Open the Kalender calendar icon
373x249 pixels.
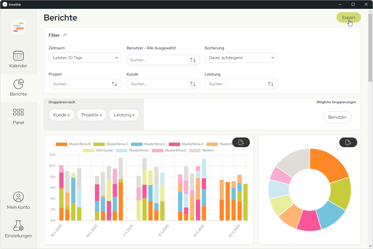coord(19,55)
